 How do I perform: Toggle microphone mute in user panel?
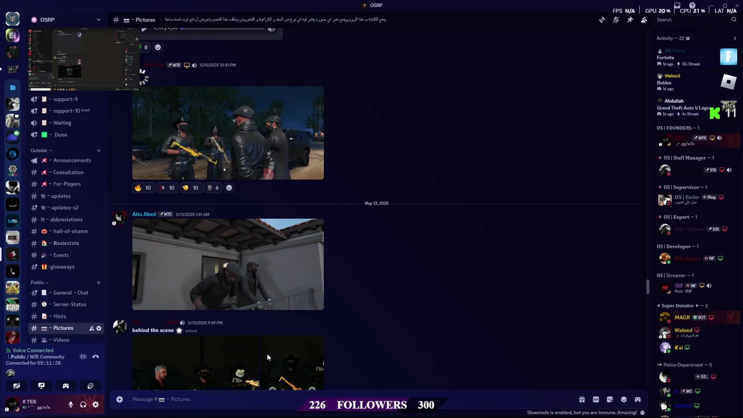pyautogui.click(x=71, y=405)
